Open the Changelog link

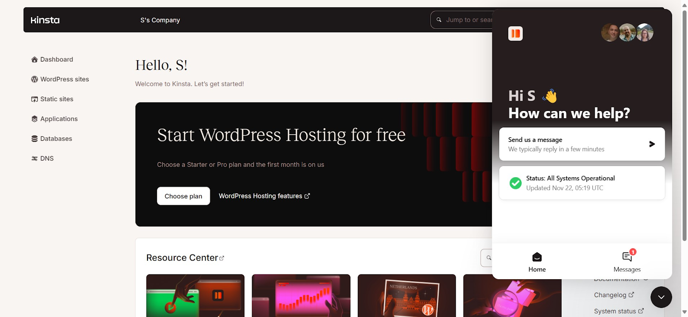614,295
